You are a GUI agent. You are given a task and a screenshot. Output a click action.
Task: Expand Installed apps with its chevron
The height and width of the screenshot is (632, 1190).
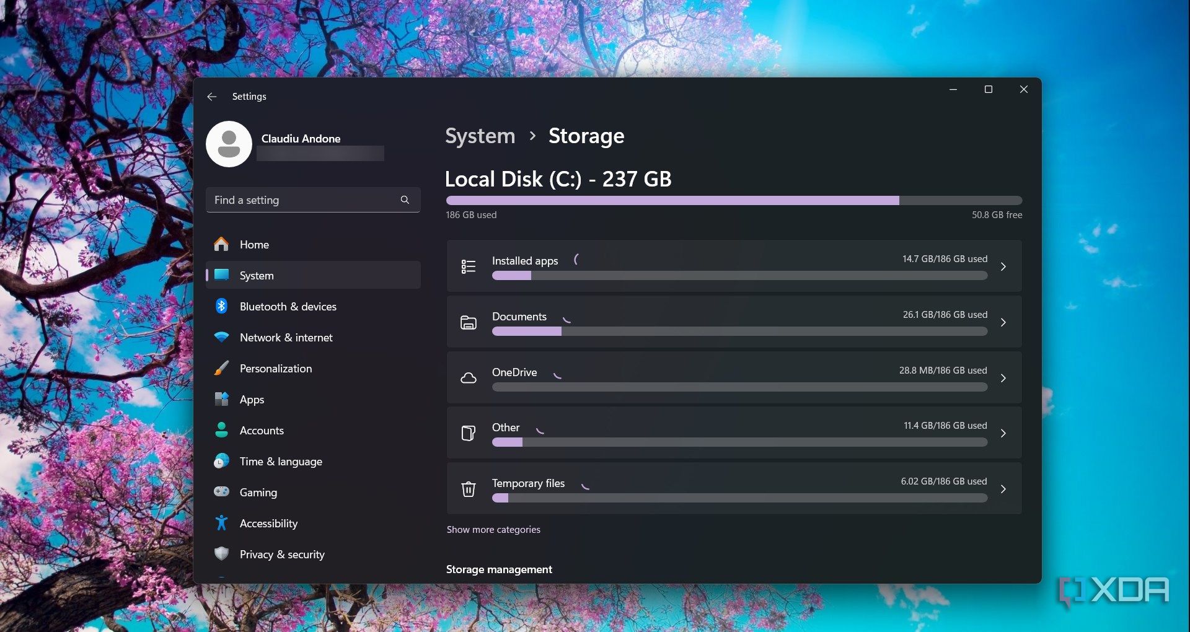click(x=1003, y=266)
